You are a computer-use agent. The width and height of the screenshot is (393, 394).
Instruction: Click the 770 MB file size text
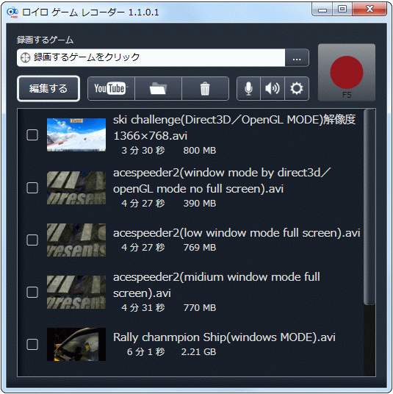200,308
